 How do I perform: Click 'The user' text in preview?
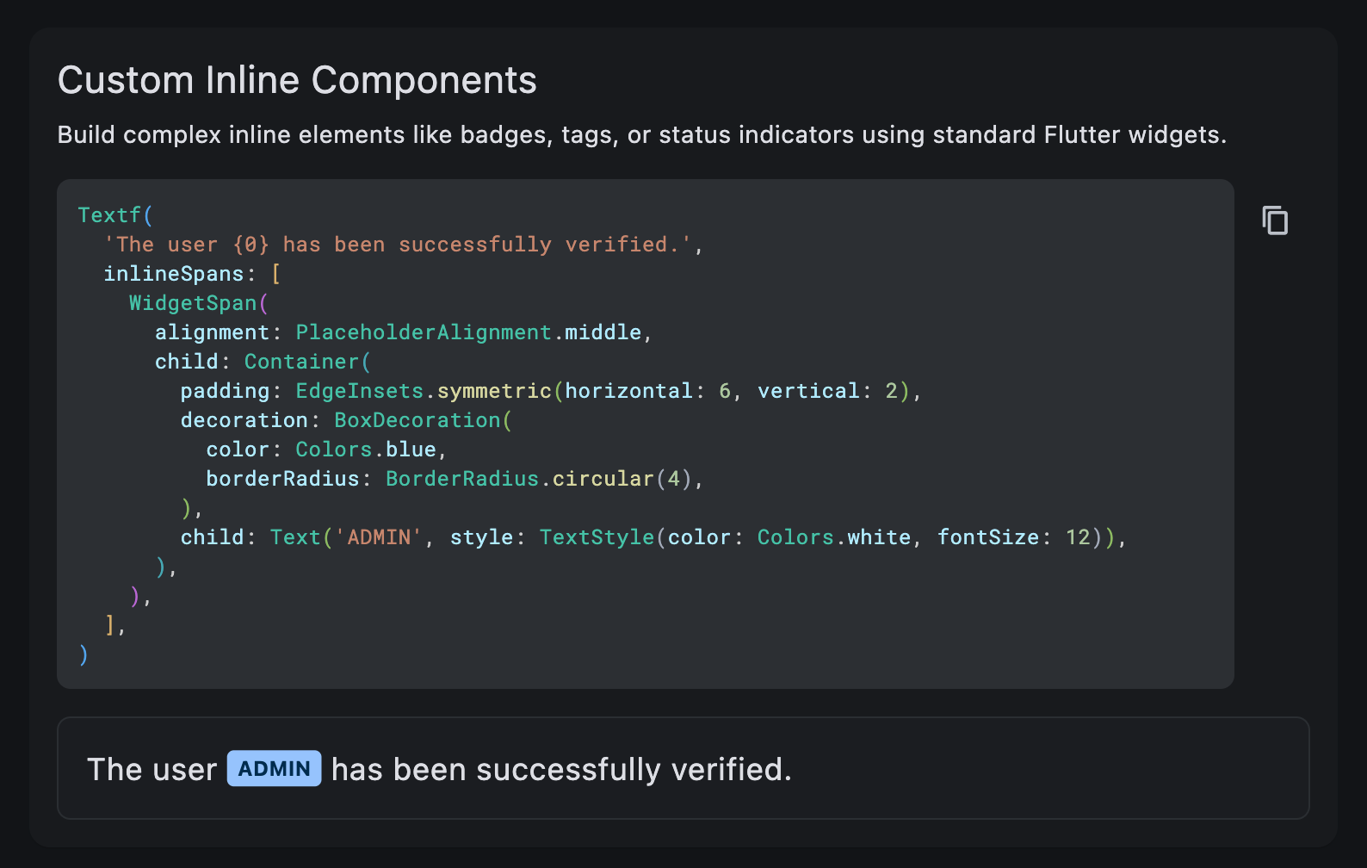pyautogui.click(x=152, y=770)
